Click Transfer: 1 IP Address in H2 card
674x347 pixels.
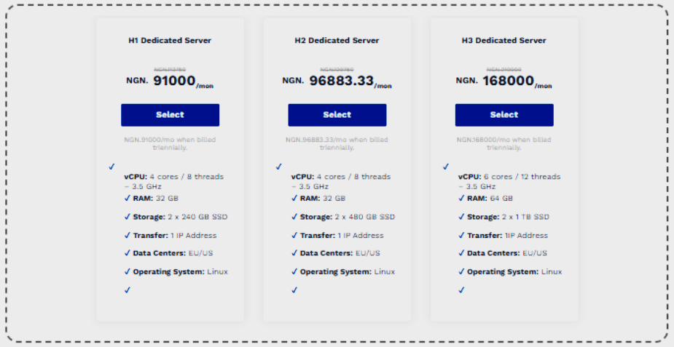click(x=342, y=236)
